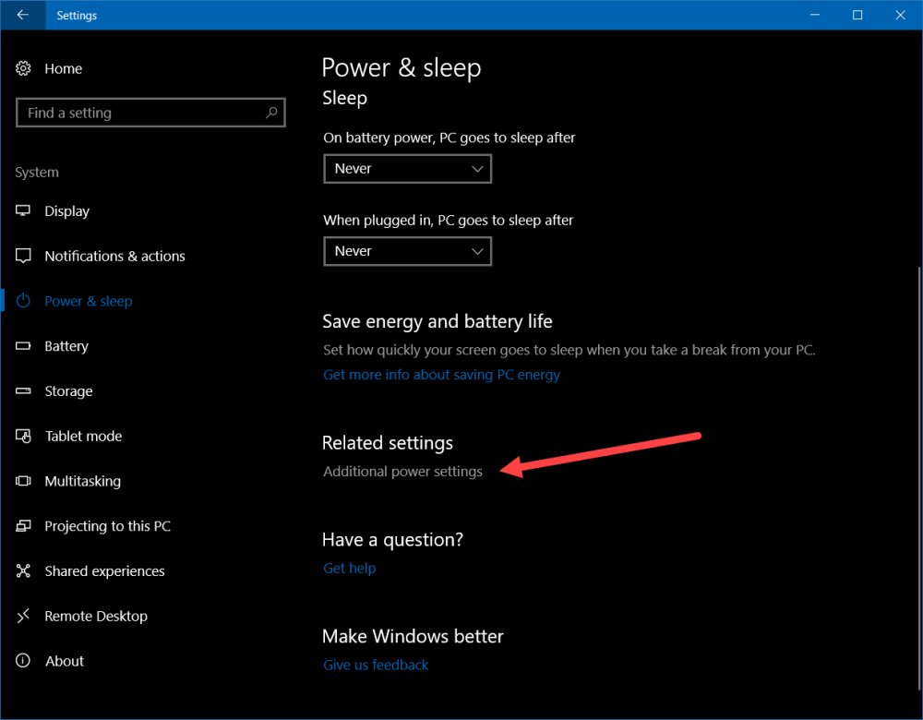Open Projecting to this PC settings
The height and width of the screenshot is (720, 923).
pyautogui.click(x=108, y=526)
